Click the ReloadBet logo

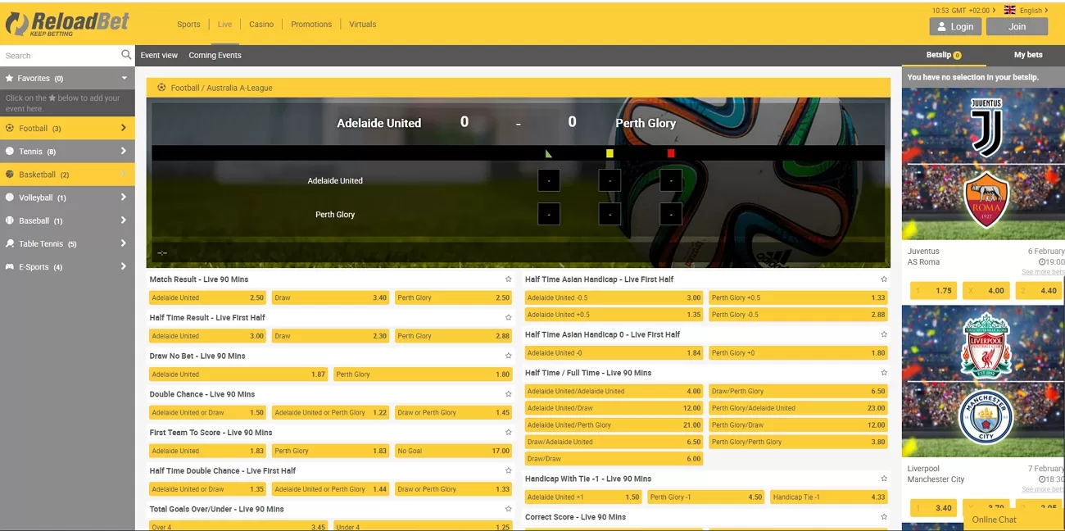(x=67, y=23)
